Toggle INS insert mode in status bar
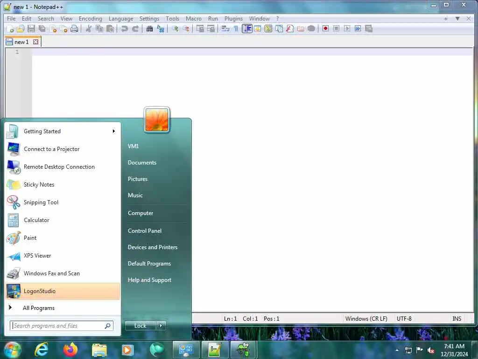This screenshot has height=359, width=478. pyautogui.click(x=457, y=319)
